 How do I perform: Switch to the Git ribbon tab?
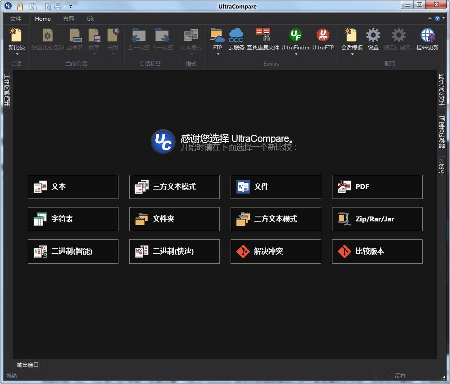pos(90,19)
